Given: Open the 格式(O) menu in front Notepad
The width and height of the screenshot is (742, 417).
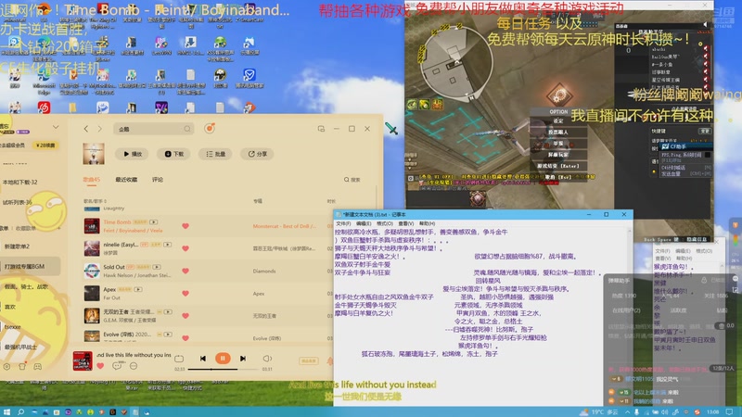Looking at the screenshot, I should [385, 223].
